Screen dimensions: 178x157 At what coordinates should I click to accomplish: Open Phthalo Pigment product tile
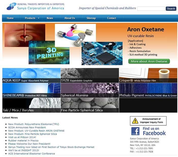pos(148,90)
